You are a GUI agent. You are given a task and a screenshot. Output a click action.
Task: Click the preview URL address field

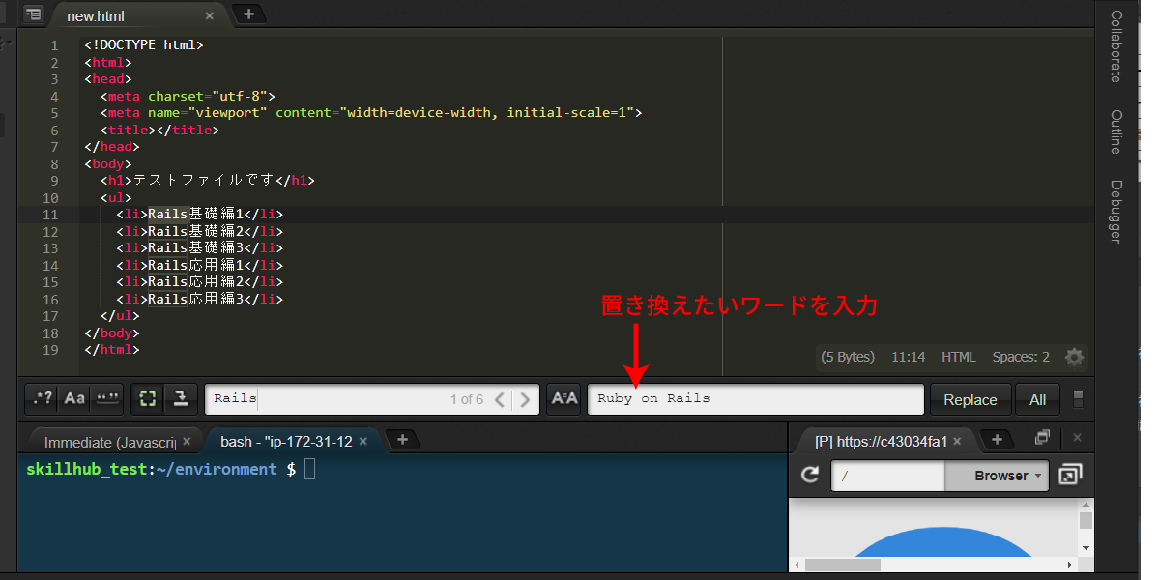point(887,476)
